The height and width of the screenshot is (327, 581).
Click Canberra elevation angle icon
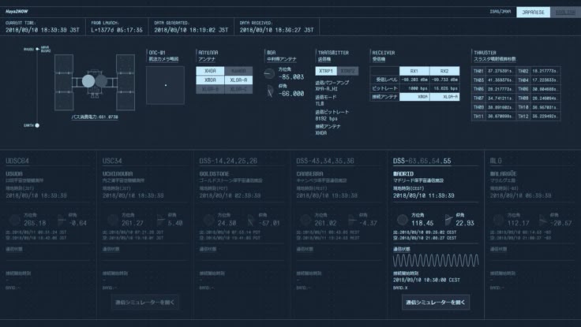(351, 220)
